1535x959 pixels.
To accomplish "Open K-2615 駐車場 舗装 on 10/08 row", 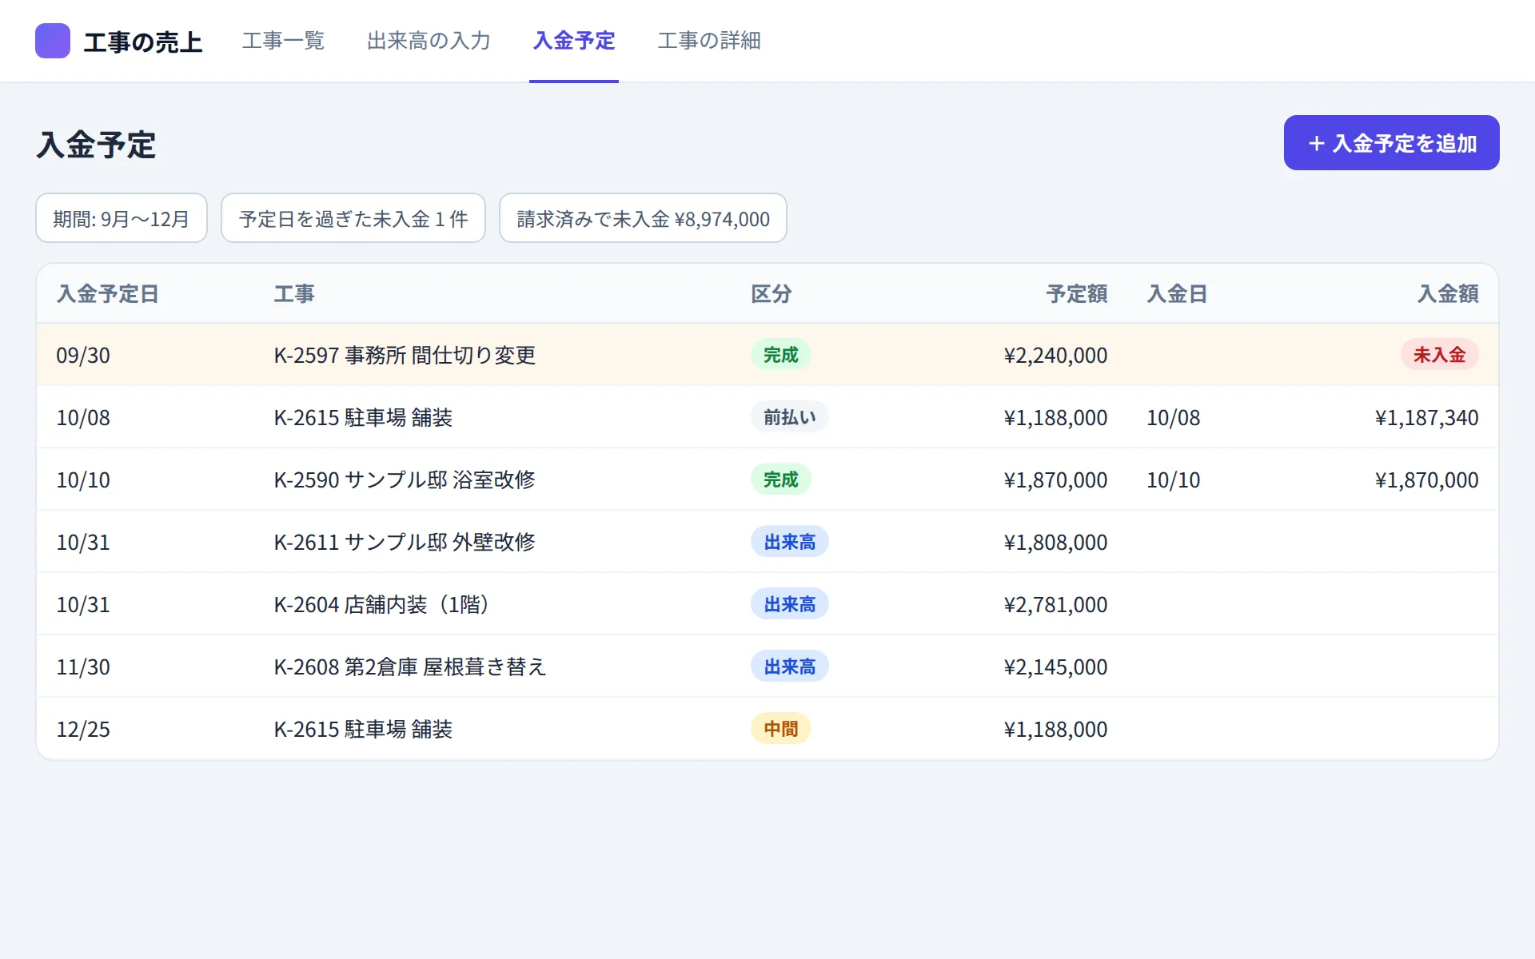I will 767,417.
